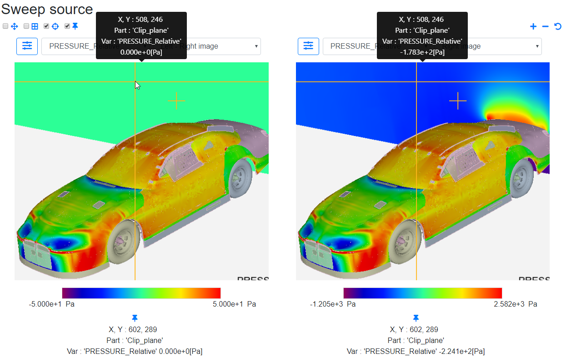The height and width of the screenshot is (358, 566).
Task: Click the crosshair target icon
Action: tap(55, 26)
